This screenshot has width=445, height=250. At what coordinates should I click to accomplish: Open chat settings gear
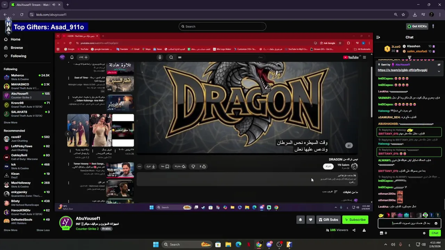[x=424, y=233]
